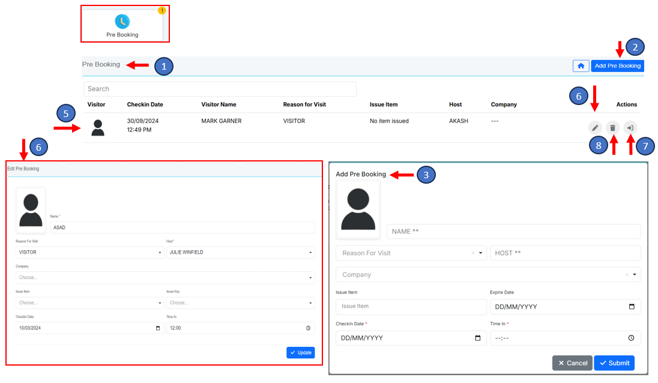Click the pencil edit icon for Mark Garner
Image resolution: width=658 pixels, height=383 pixels.
[x=594, y=128]
